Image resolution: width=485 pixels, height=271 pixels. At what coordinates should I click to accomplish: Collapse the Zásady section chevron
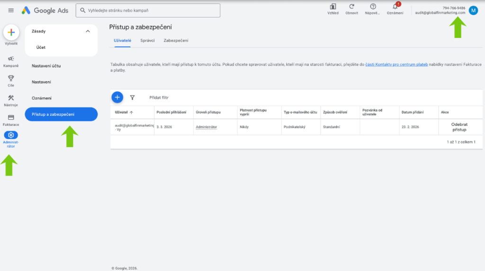pyautogui.click(x=88, y=31)
